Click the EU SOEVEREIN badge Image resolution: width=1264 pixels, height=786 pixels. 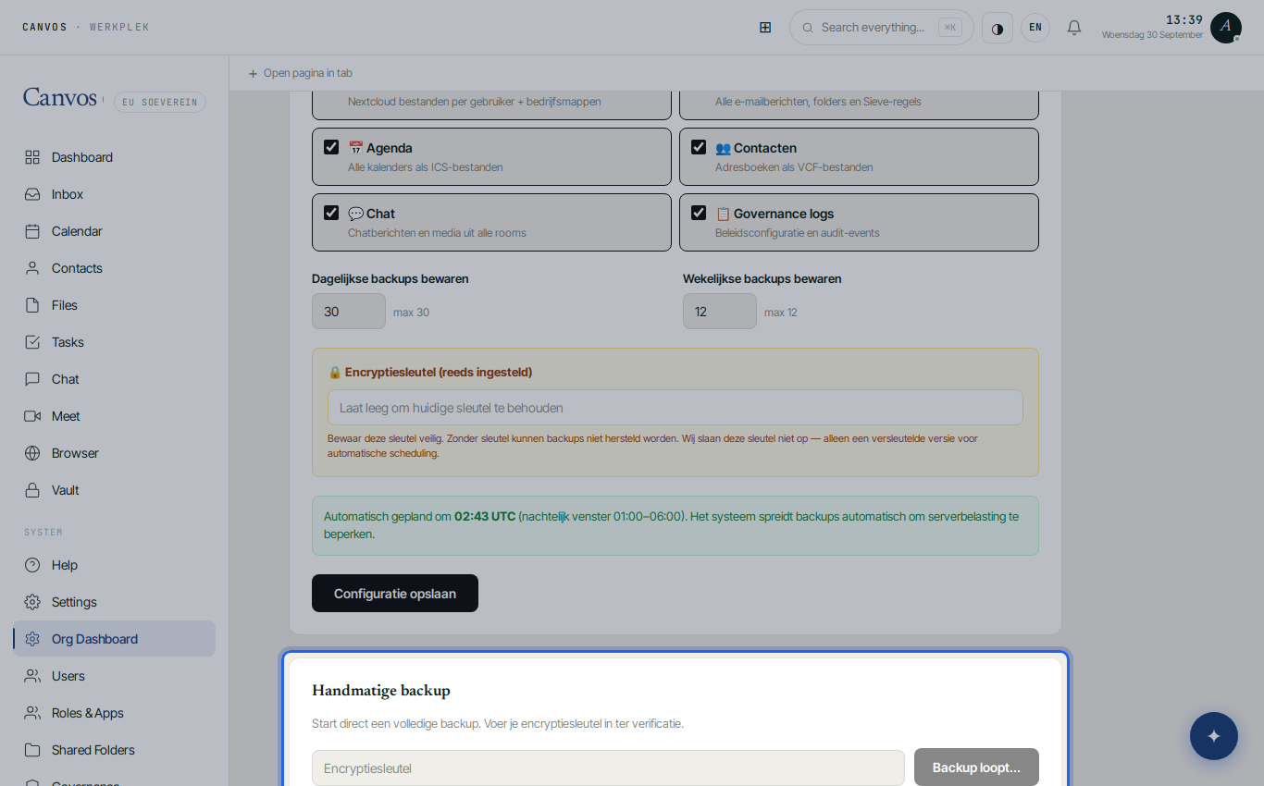pos(160,103)
